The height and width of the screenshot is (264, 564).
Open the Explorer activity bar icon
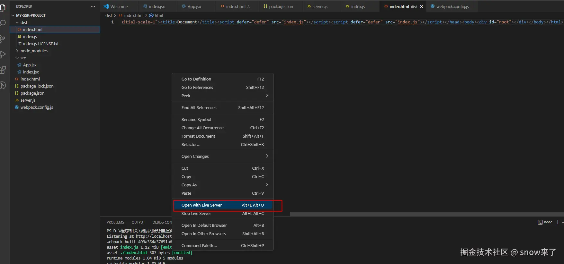(x=2, y=8)
